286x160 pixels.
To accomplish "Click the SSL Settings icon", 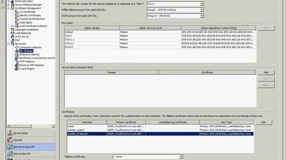I will click(x=17, y=51).
